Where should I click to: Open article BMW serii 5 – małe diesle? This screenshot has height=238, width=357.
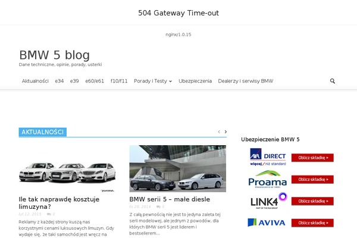point(170,199)
